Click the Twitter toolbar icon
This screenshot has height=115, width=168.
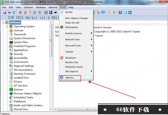(125, 13)
